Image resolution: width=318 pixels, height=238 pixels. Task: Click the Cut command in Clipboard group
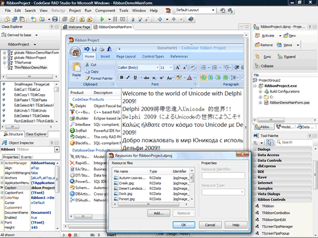(92, 65)
